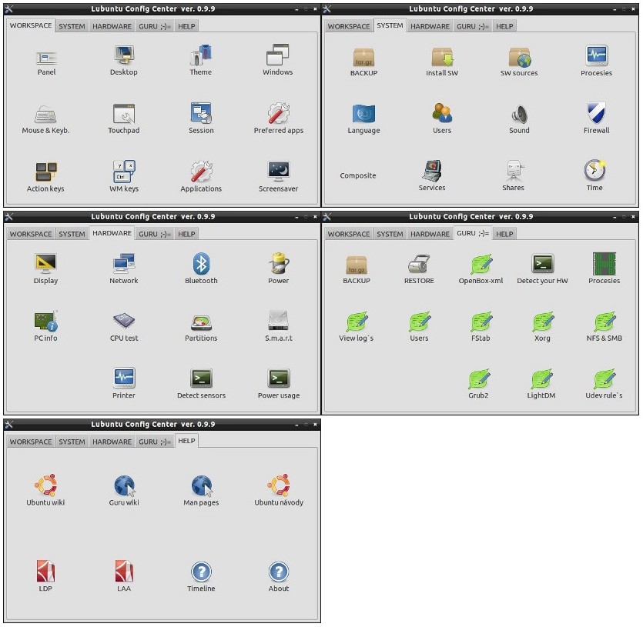Open Udev rule`s icon

604,379
